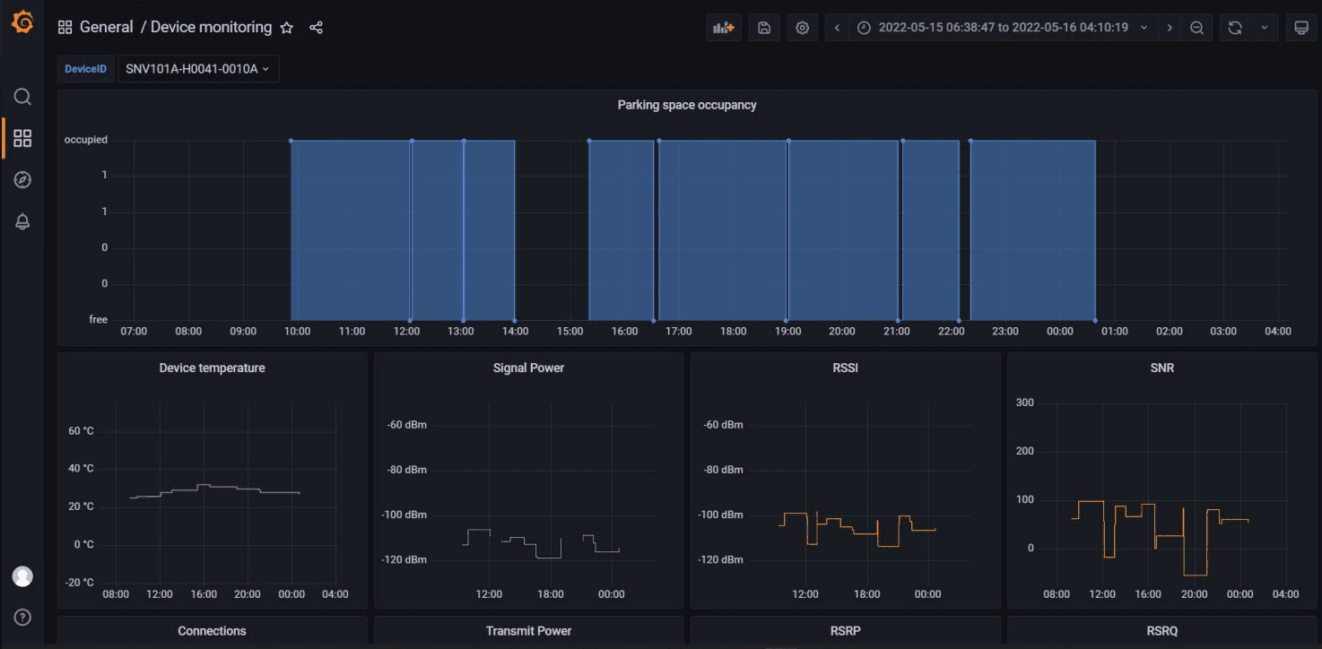The width and height of the screenshot is (1322, 649).
Task: Shift time range forward with right arrow
Action: (1170, 27)
